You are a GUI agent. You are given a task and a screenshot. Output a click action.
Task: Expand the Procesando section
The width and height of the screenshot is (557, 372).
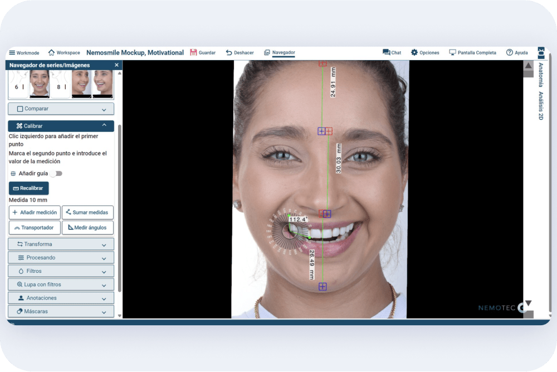click(61, 258)
